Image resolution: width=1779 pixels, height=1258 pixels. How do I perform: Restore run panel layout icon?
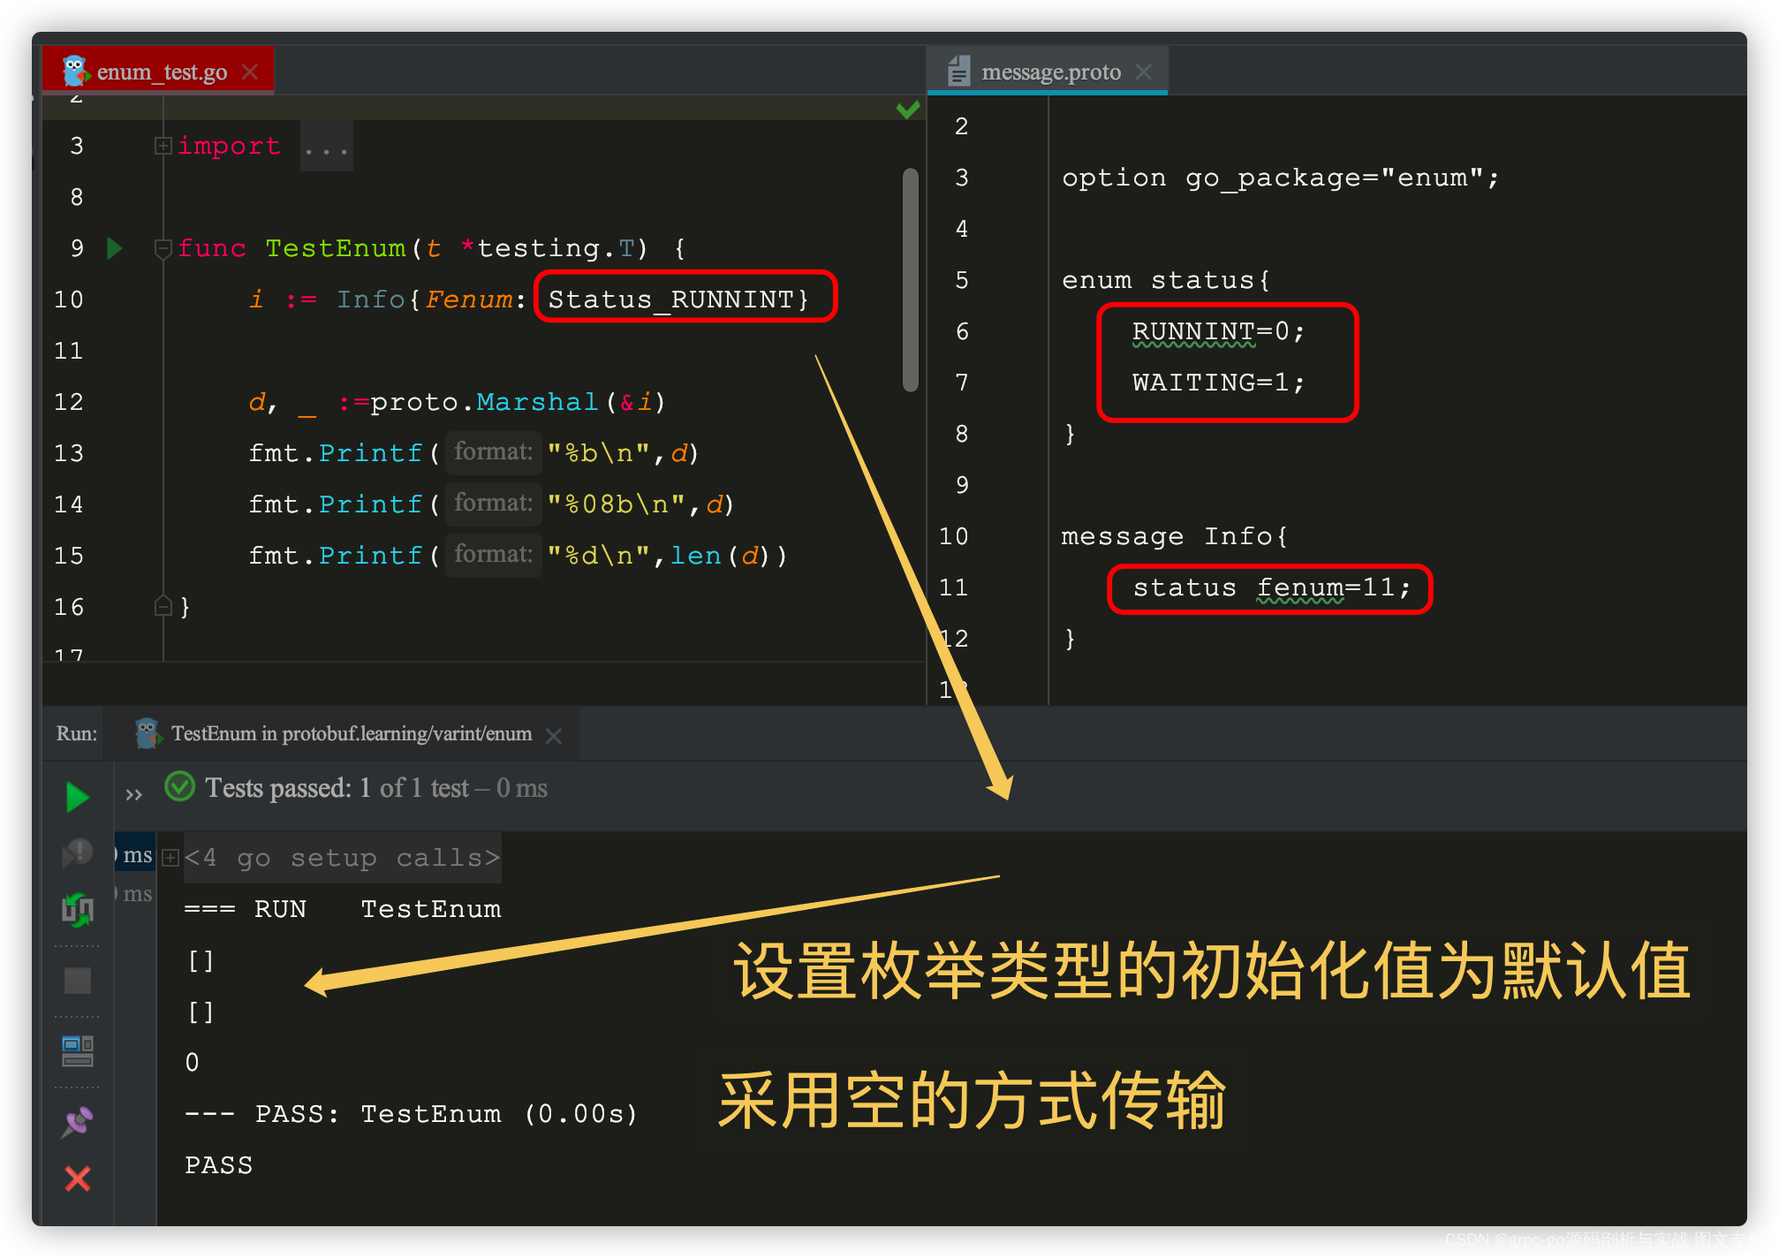click(78, 1050)
